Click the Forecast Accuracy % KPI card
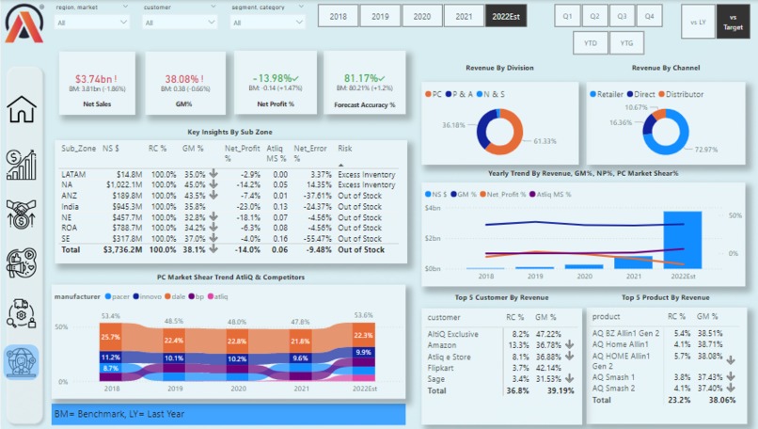Screen dimensions: 758x429 coord(365,83)
